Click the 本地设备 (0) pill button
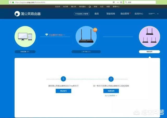Screen dimensions: 167x118 click(x=25, y=52)
